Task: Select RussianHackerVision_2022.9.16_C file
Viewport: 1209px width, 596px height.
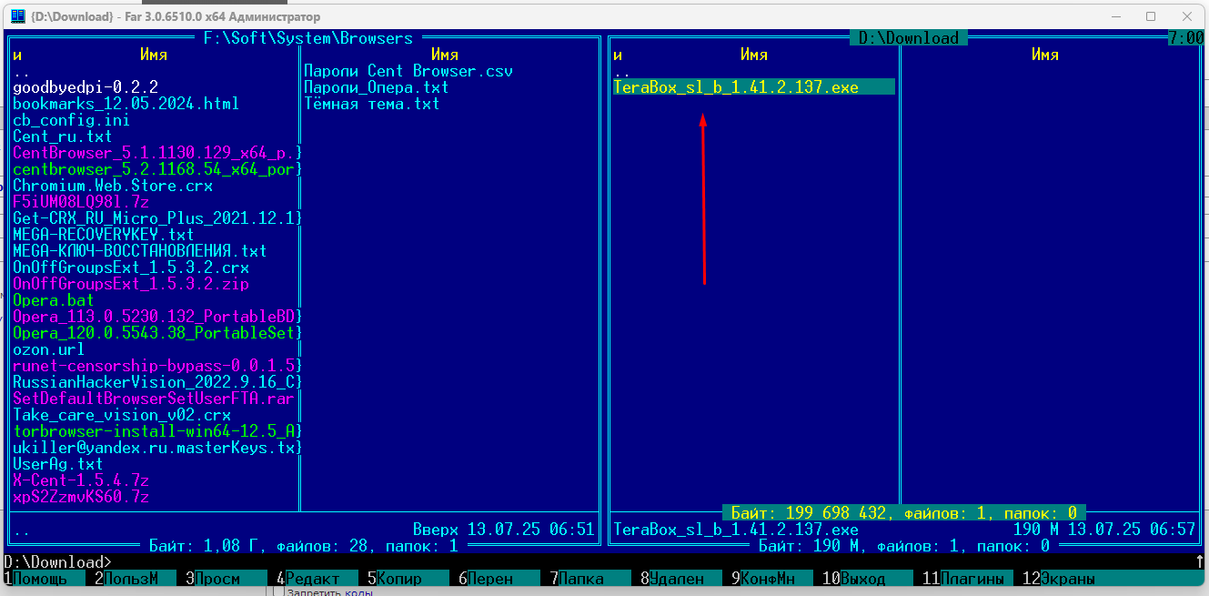Action: (x=156, y=382)
